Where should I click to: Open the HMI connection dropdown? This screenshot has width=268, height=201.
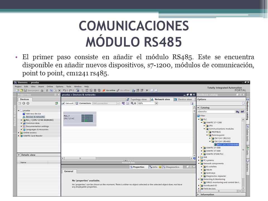[118, 103]
